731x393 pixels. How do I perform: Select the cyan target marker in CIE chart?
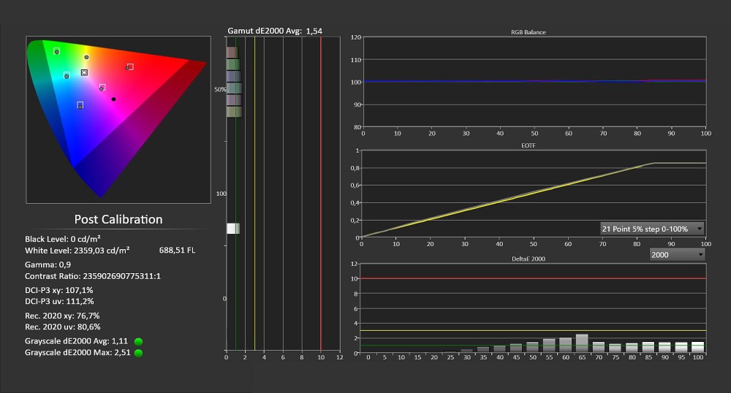[67, 75]
